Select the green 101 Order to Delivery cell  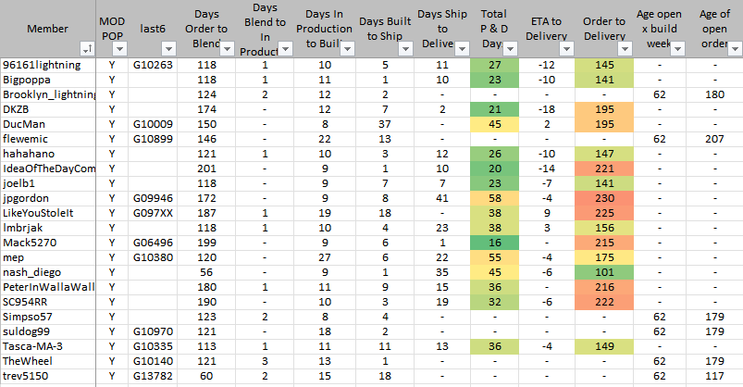(x=605, y=273)
